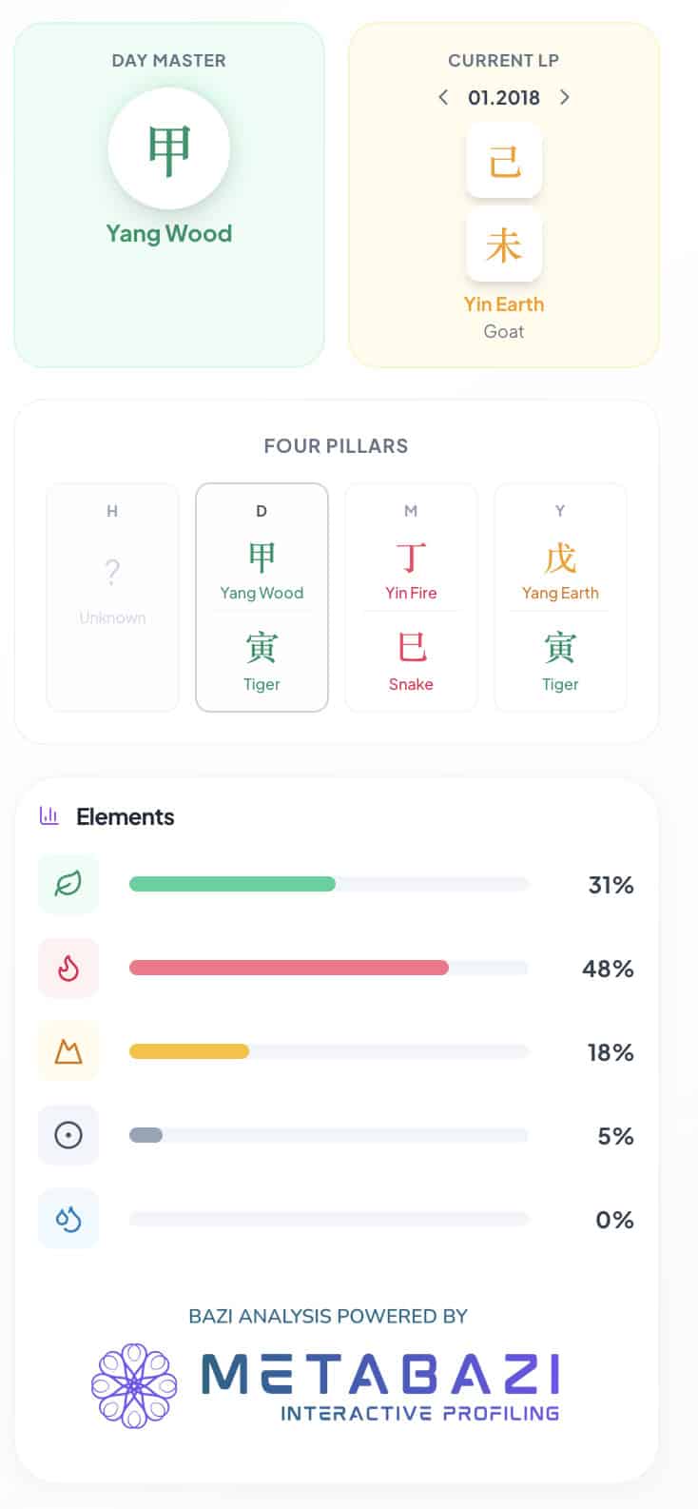Click the Fire 48% progress bar
Viewport: 698px width, 1509px height.
tap(328, 968)
